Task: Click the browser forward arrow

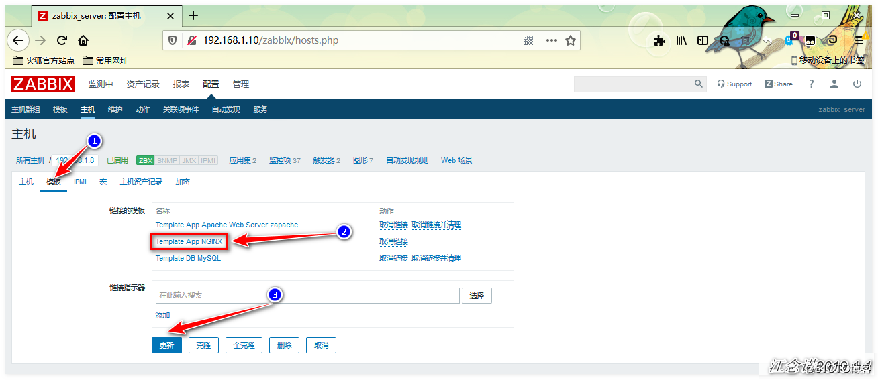Action: coord(40,40)
